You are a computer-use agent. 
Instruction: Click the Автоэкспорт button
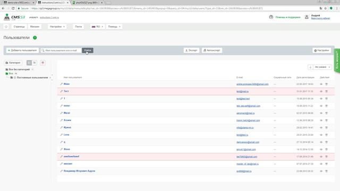(212, 50)
